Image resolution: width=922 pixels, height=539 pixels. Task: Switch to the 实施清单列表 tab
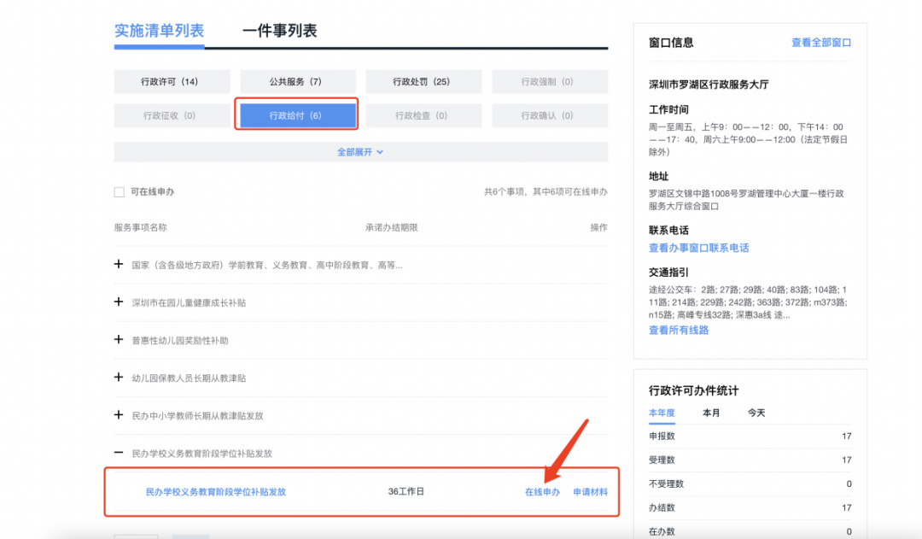pos(159,31)
